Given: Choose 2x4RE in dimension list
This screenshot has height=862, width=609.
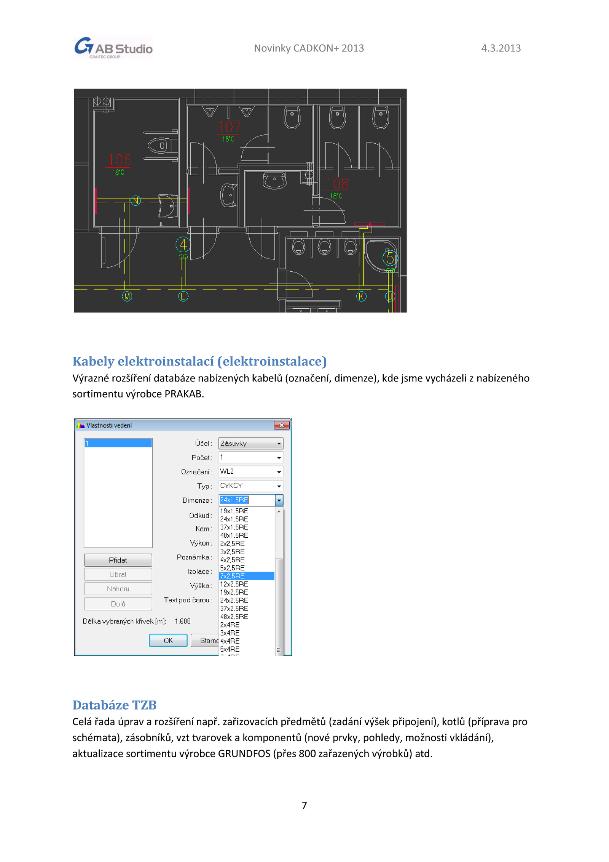Looking at the screenshot, I should click(x=247, y=625).
